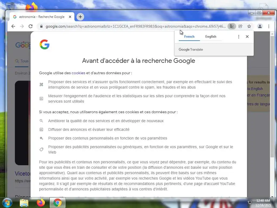Open Windows Explorer from taskbar
Viewport: 277px width, 208px height.
pos(24,203)
